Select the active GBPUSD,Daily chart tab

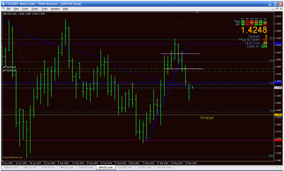(105, 167)
